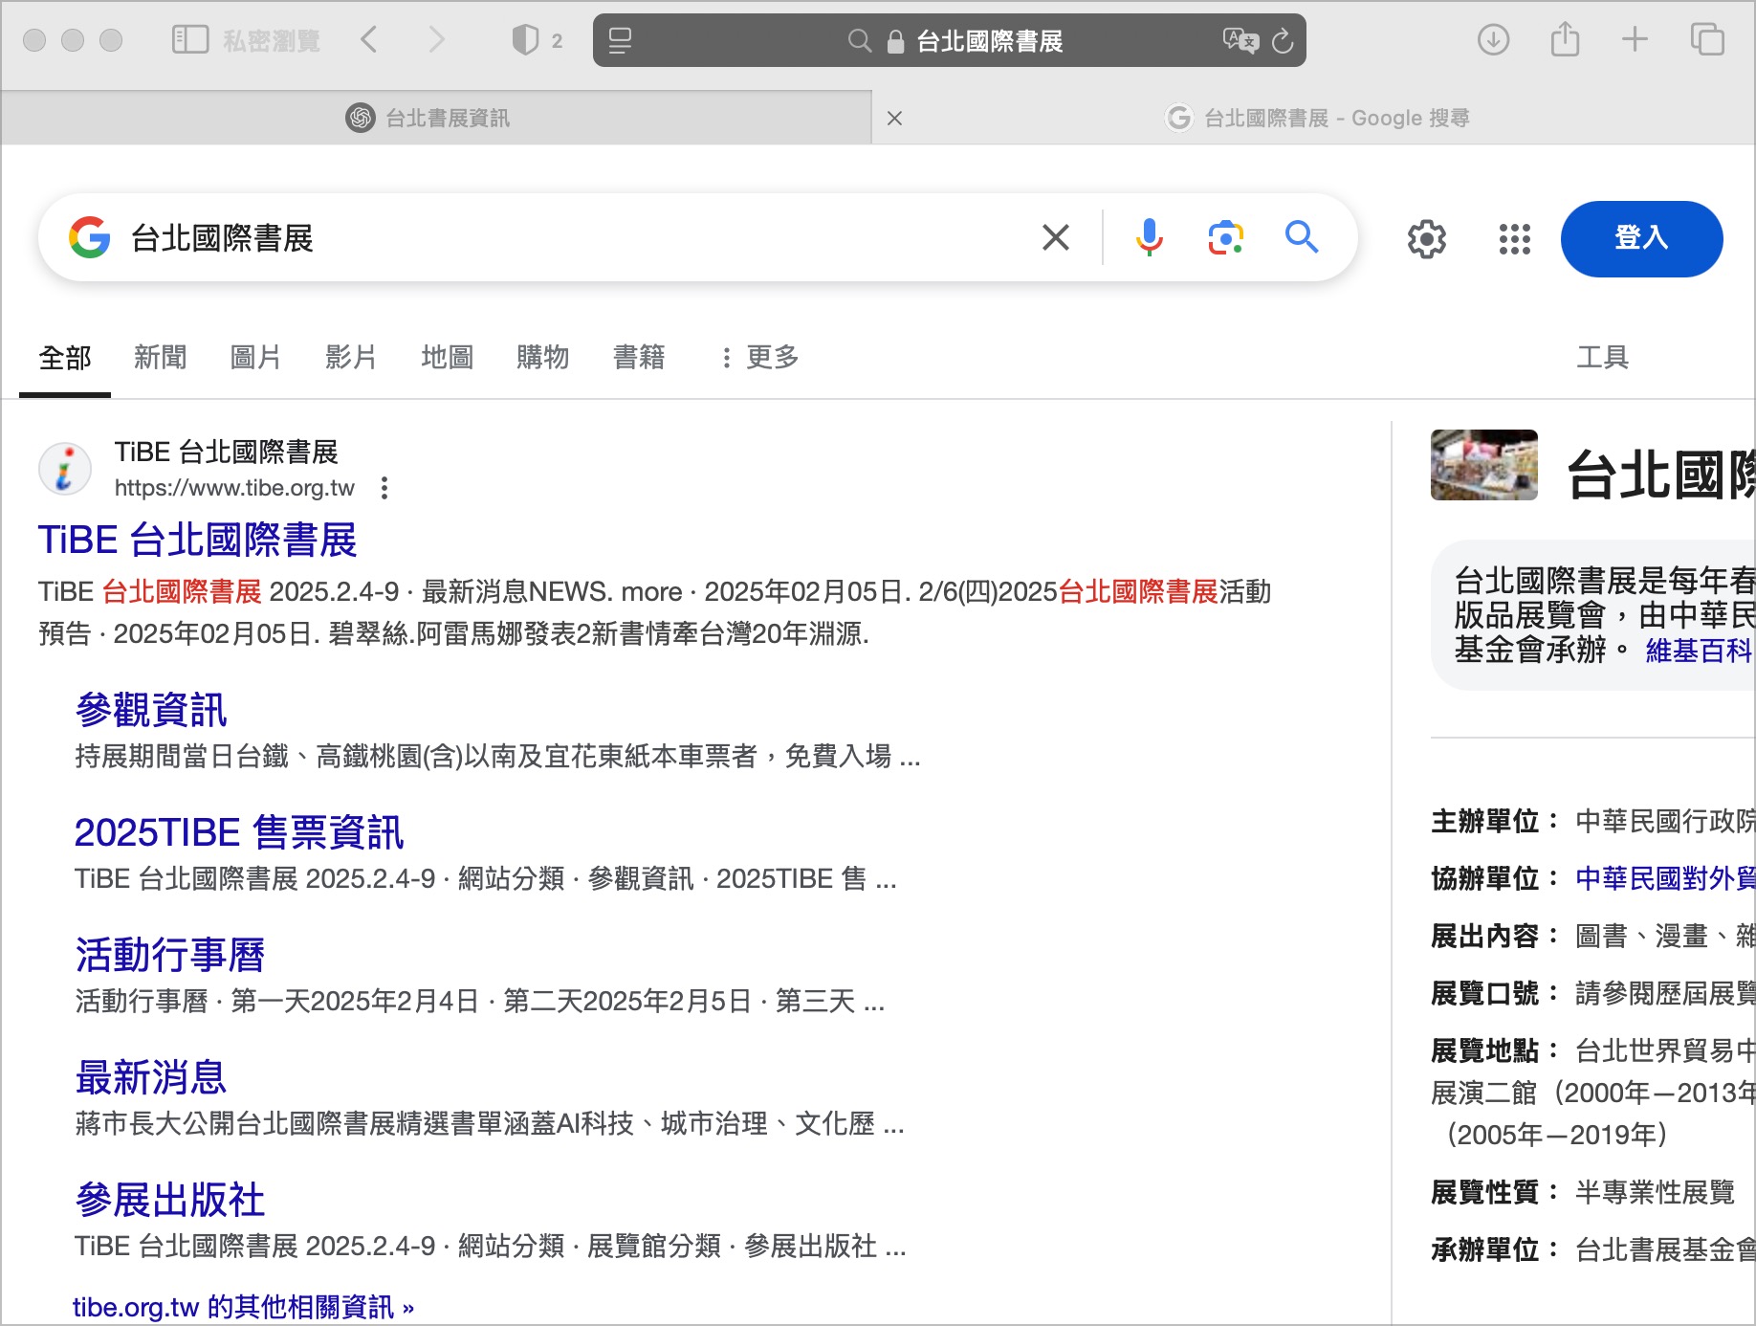Focus the Safari address bar

pos(949,40)
